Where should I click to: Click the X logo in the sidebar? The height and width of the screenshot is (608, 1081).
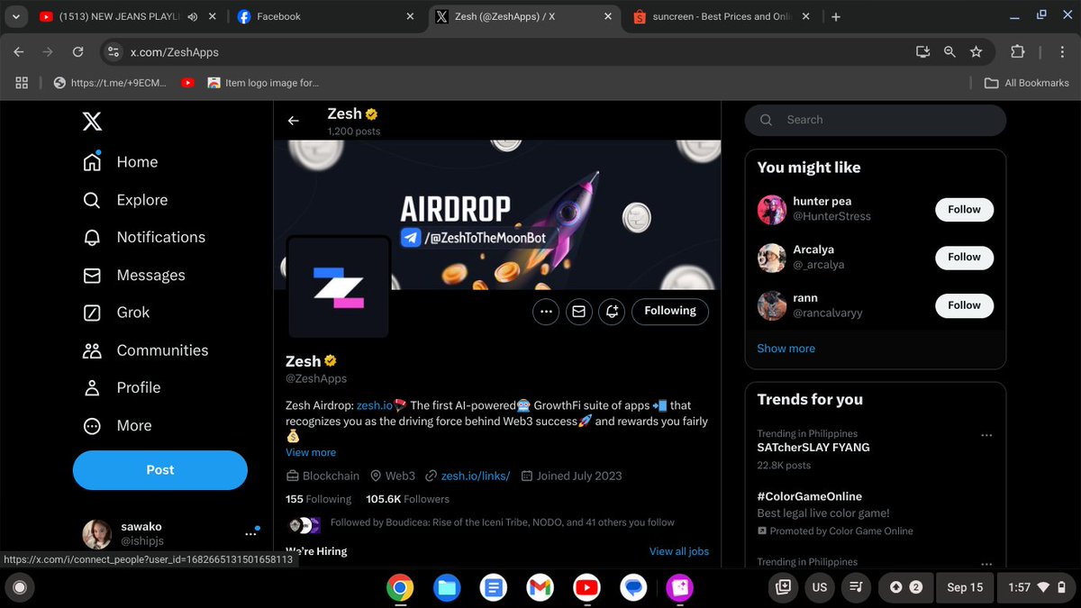(92, 121)
